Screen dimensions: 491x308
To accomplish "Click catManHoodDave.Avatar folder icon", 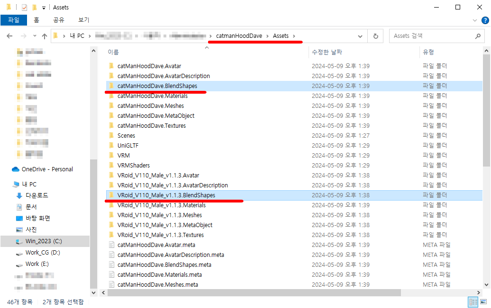I will point(111,66).
